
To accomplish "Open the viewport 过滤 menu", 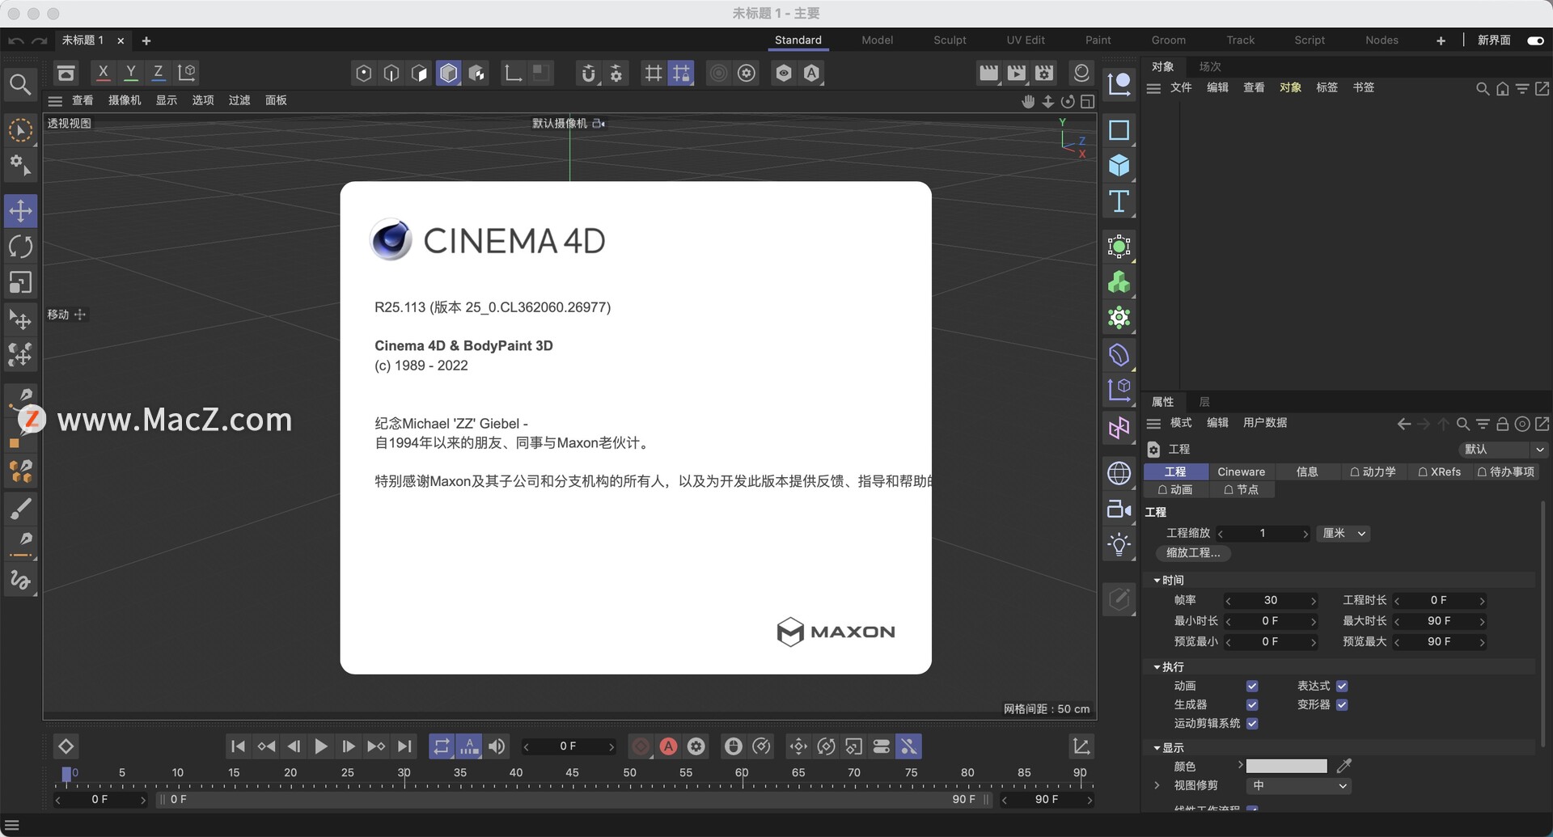I will pyautogui.click(x=239, y=100).
